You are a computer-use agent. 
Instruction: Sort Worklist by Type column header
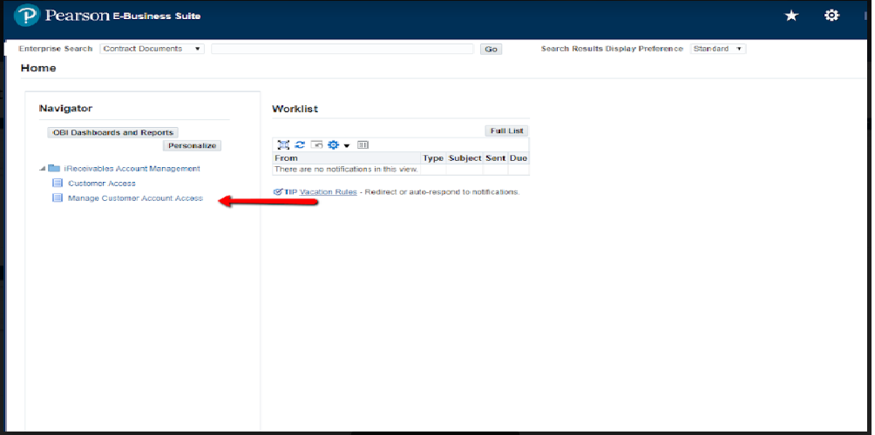point(433,158)
